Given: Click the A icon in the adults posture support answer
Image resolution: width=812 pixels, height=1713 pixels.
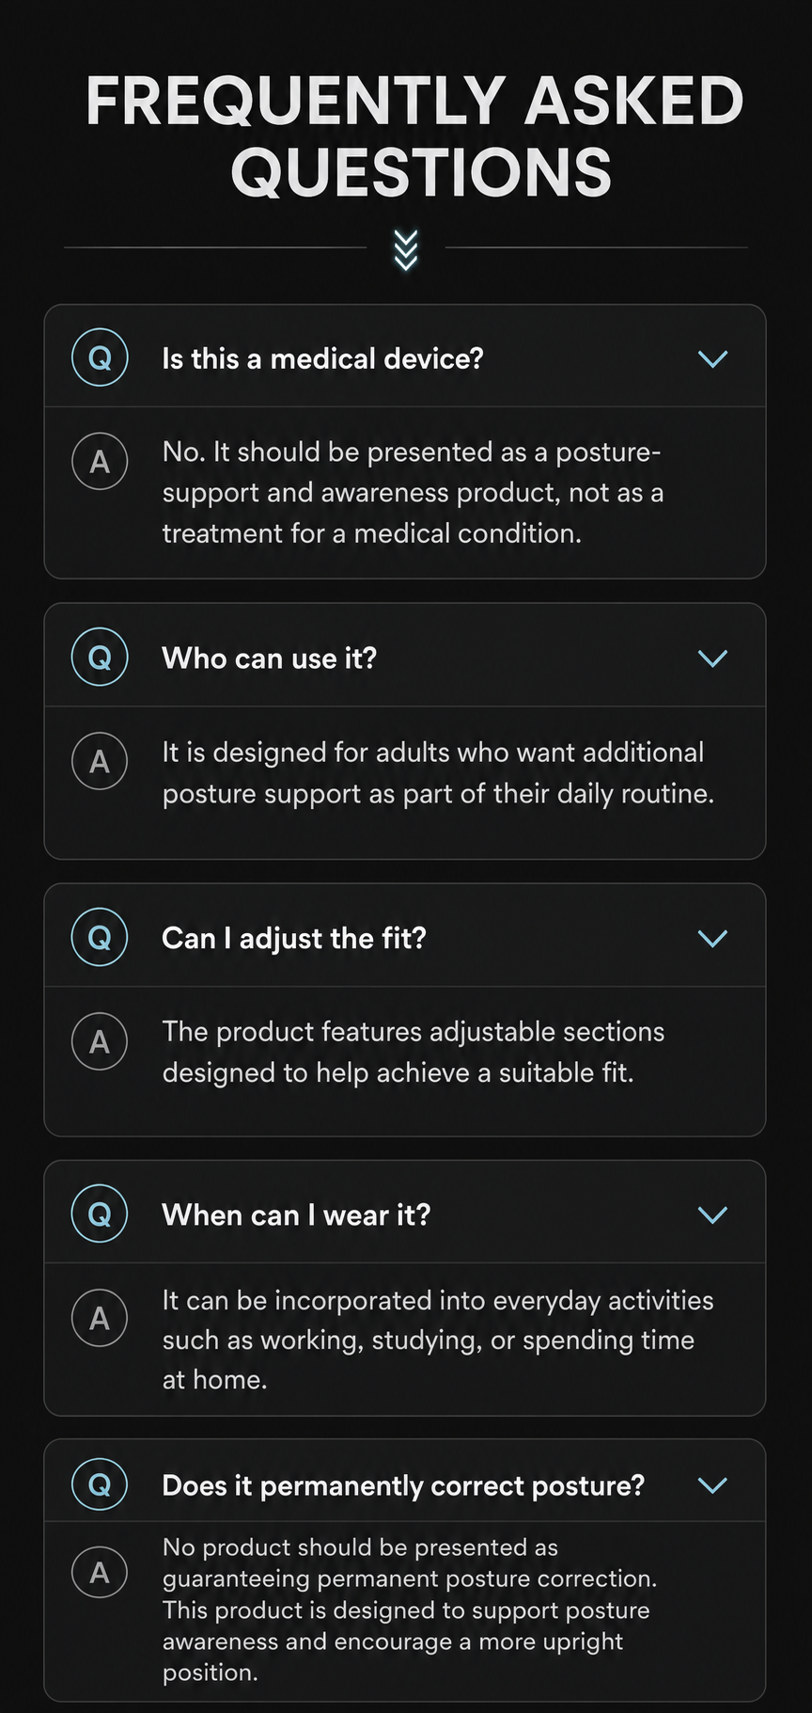Looking at the screenshot, I should coord(100,761).
